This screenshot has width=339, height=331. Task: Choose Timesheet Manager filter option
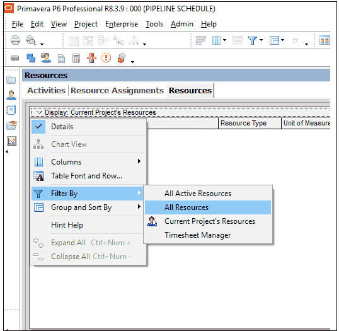tap(208, 235)
